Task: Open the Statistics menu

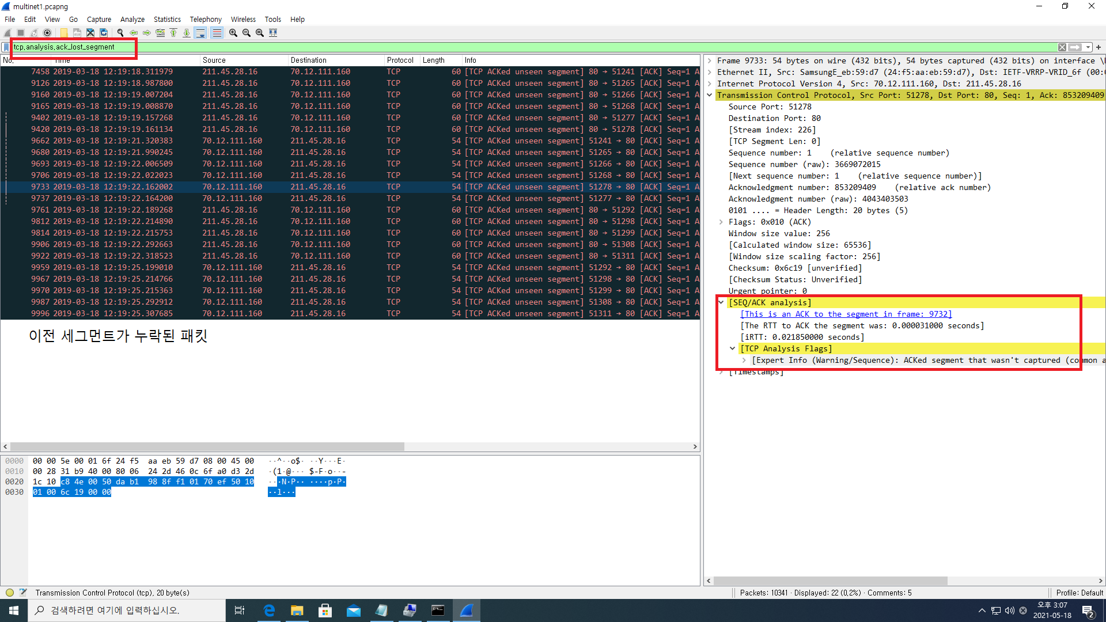Action: 167,19
